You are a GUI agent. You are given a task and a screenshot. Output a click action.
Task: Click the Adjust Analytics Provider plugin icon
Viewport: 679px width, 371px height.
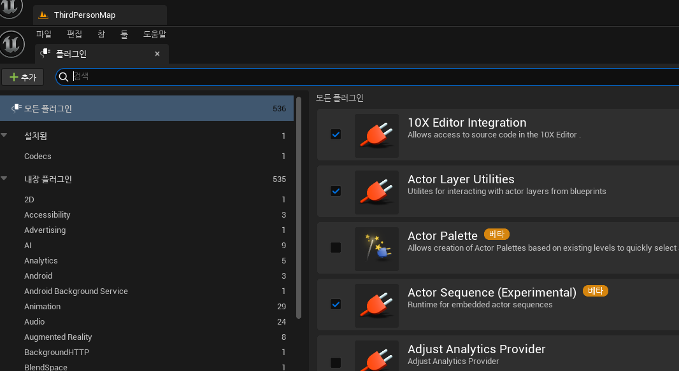pyautogui.click(x=376, y=356)
